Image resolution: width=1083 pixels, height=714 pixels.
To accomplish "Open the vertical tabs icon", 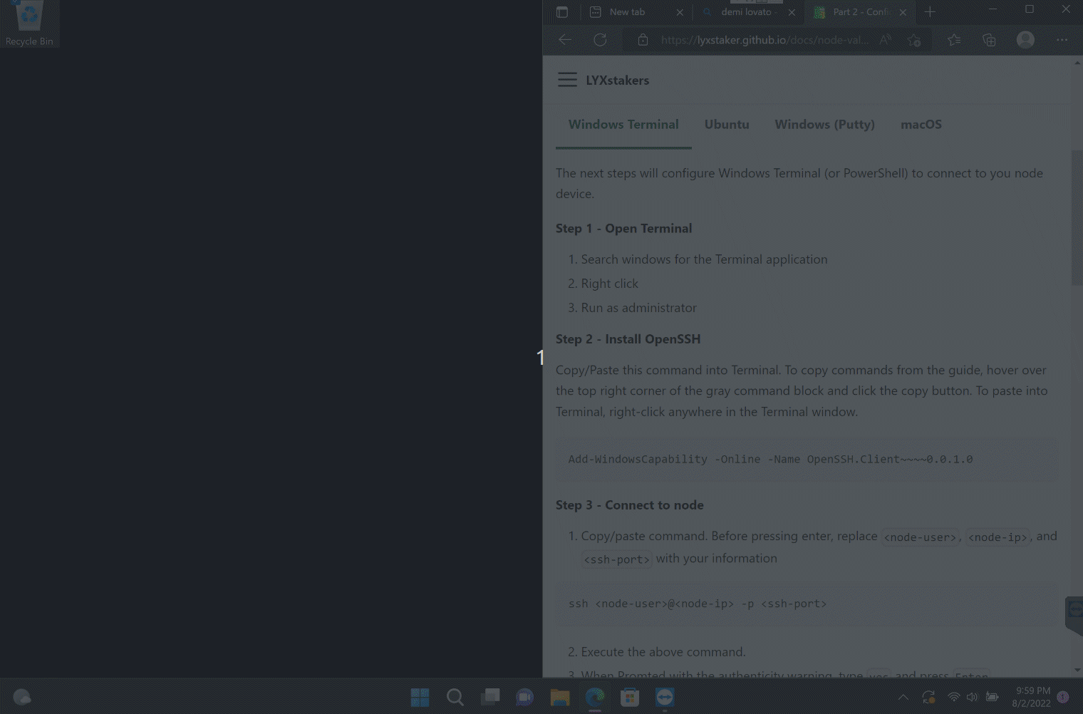I will coord(562,12).
